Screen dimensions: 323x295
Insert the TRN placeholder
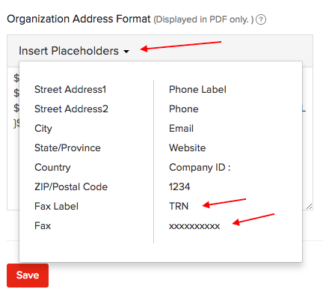(x=179, y=206)
